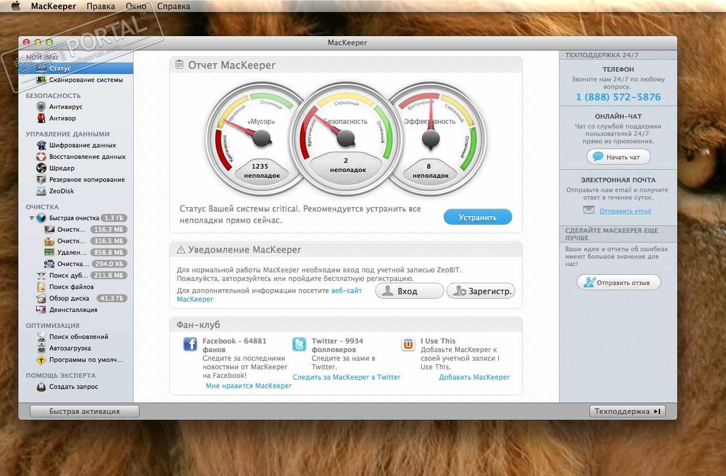Open Поиск дубликатов icon
726x476 pixels.
41,275
